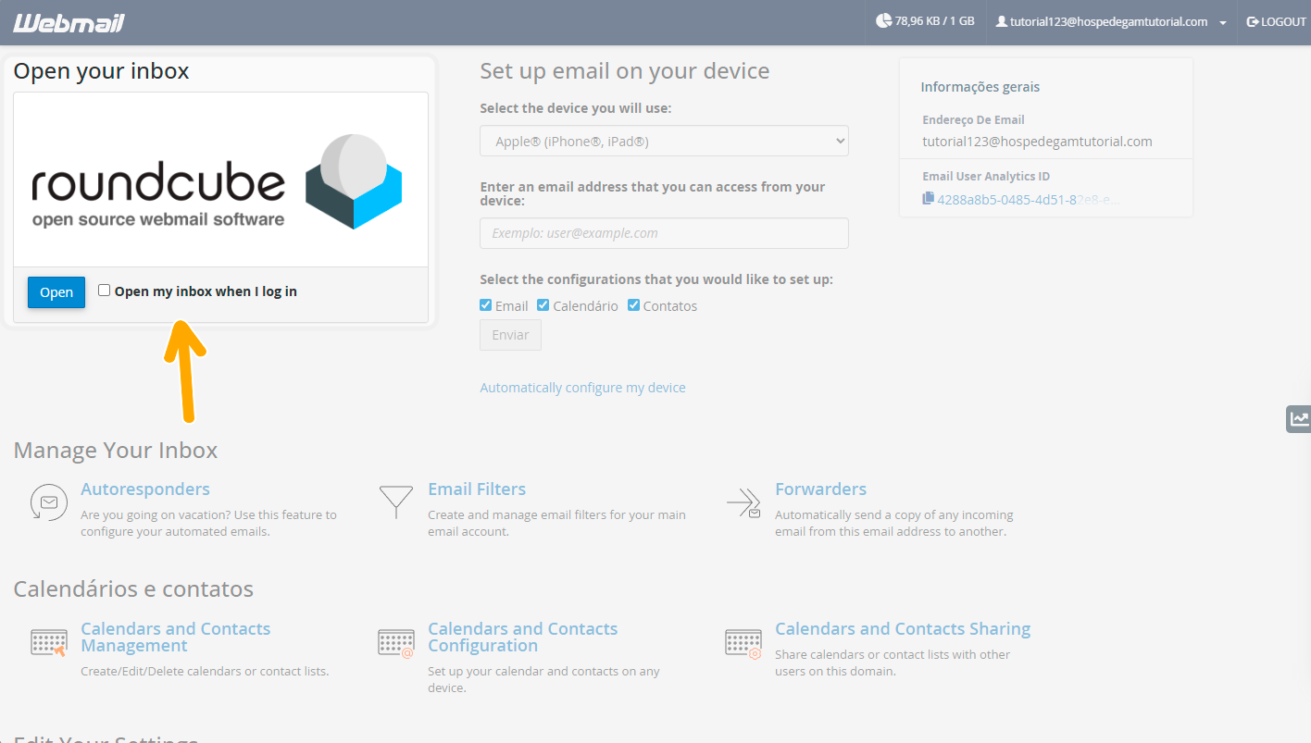Click the Open inbox button
The image size is (1311, 743).
coord(56,292)
